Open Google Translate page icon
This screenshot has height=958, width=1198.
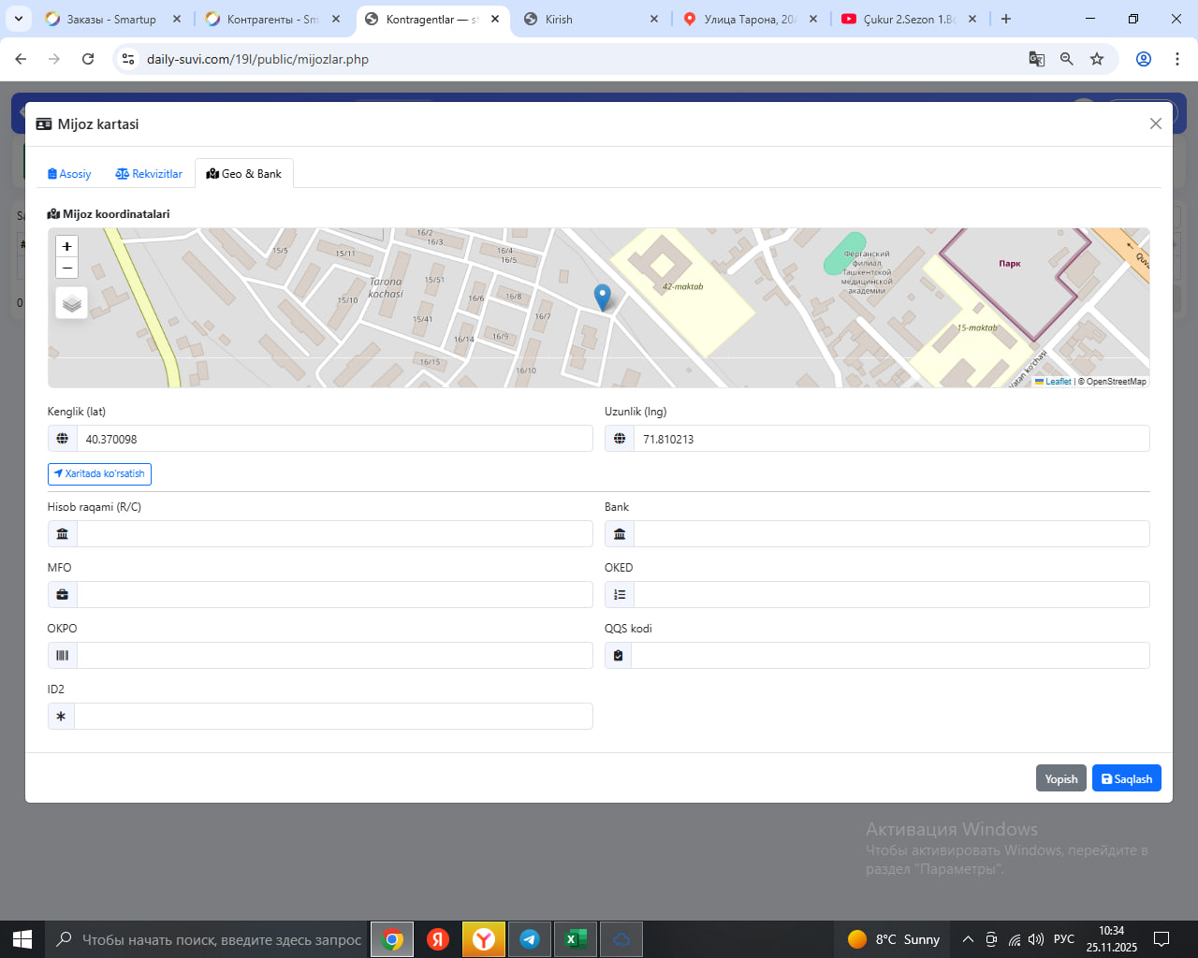point(1036,59)
